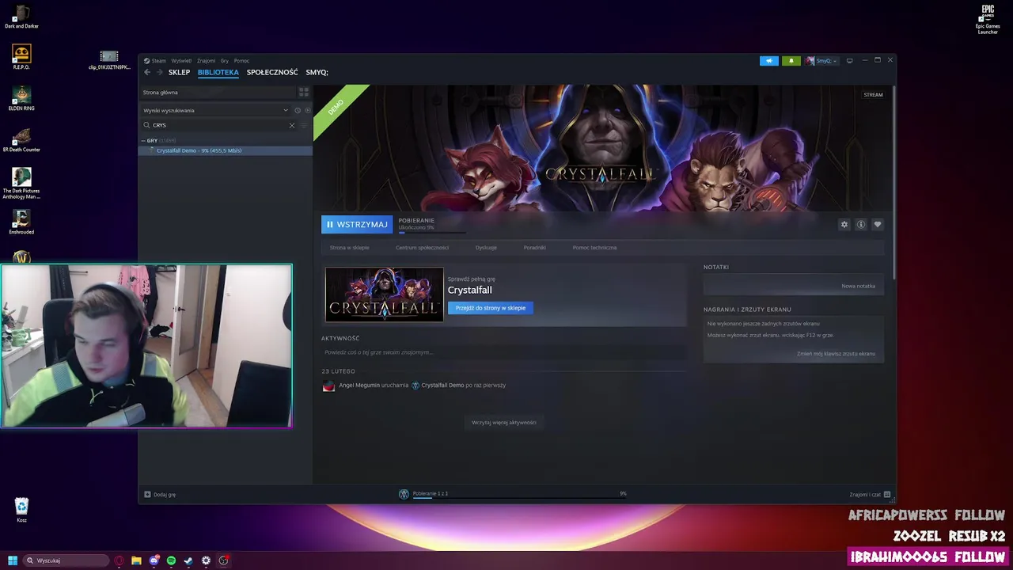Open Spotify from taskbar

[171, 560]
